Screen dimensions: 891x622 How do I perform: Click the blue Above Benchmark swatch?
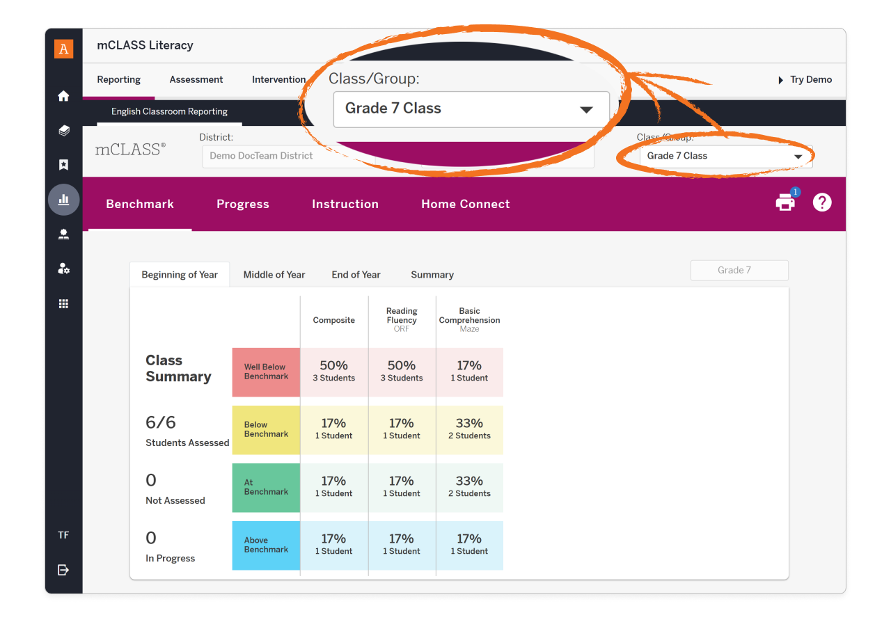coord(266,545)
